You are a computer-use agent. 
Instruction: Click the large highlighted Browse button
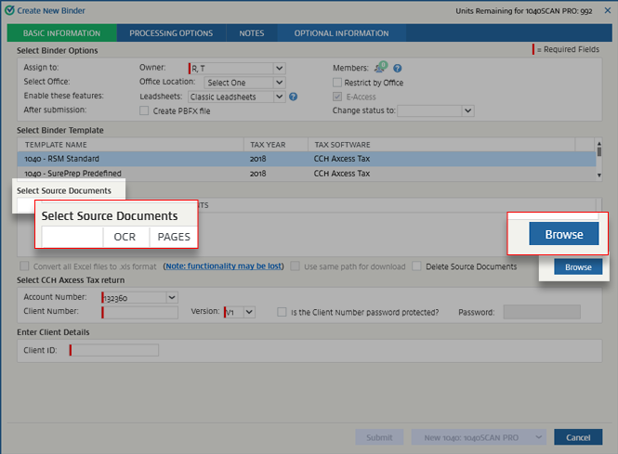(557, 234)
